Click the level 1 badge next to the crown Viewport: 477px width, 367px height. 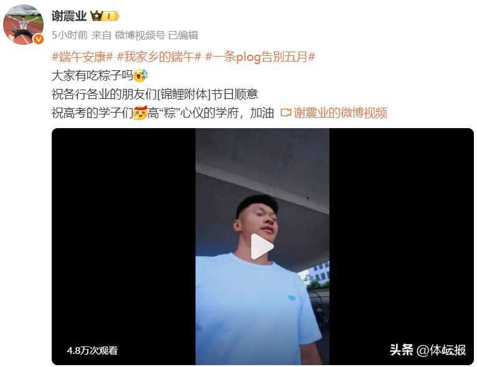coord(111,16)
